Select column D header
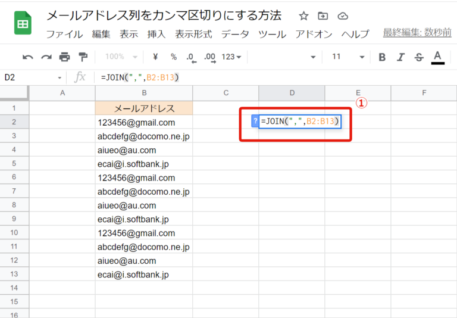This screenshot has width=457, height=318. click(292, 93)
